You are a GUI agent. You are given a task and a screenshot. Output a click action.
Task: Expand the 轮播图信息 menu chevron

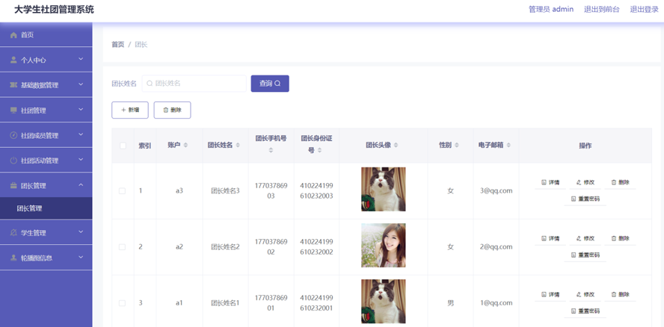coord(81,258)
